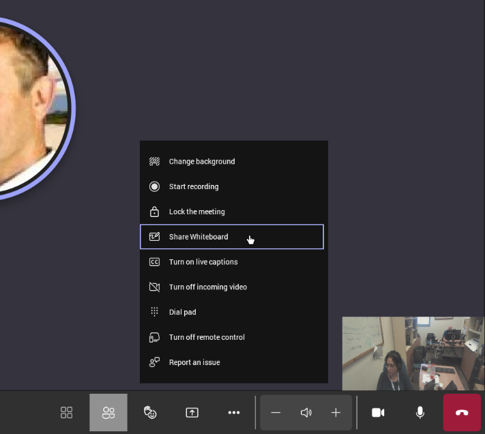485x434 pixels.
Task: Decrease volume with the minus button
Action: 276,412
